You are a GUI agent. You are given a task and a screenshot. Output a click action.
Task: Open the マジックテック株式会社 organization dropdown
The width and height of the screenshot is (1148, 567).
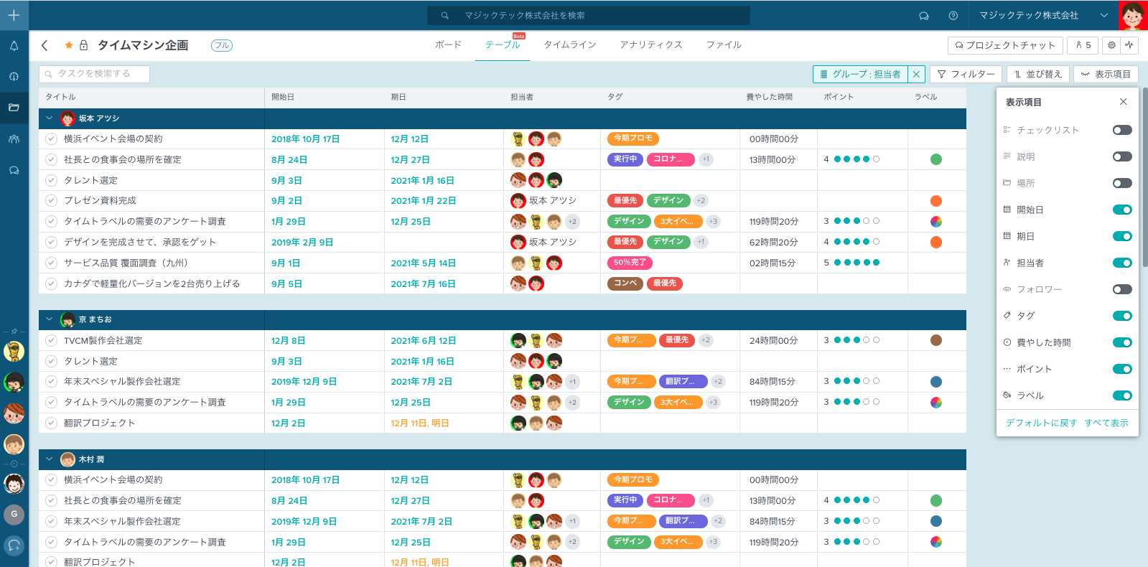(x=1103, y=16)
